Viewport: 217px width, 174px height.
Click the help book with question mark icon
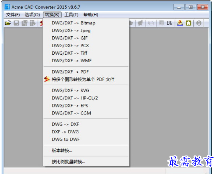click(180, 23)
